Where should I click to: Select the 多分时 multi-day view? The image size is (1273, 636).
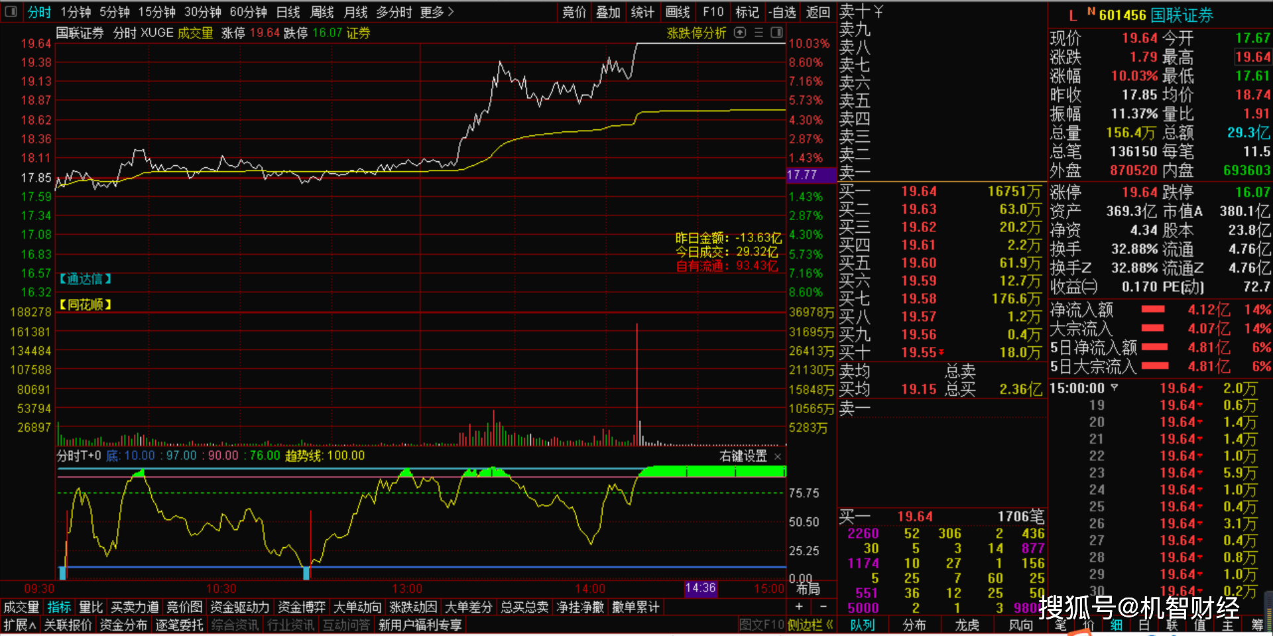(x=394, y=12)
